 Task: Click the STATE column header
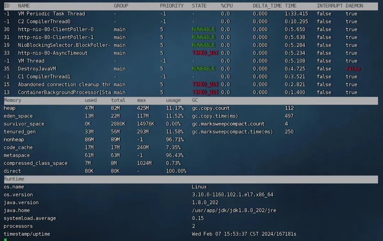point(199,6)
